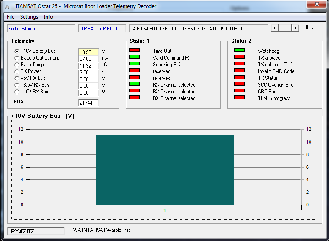Click the green Scanning RX indicator

(134, 64)
